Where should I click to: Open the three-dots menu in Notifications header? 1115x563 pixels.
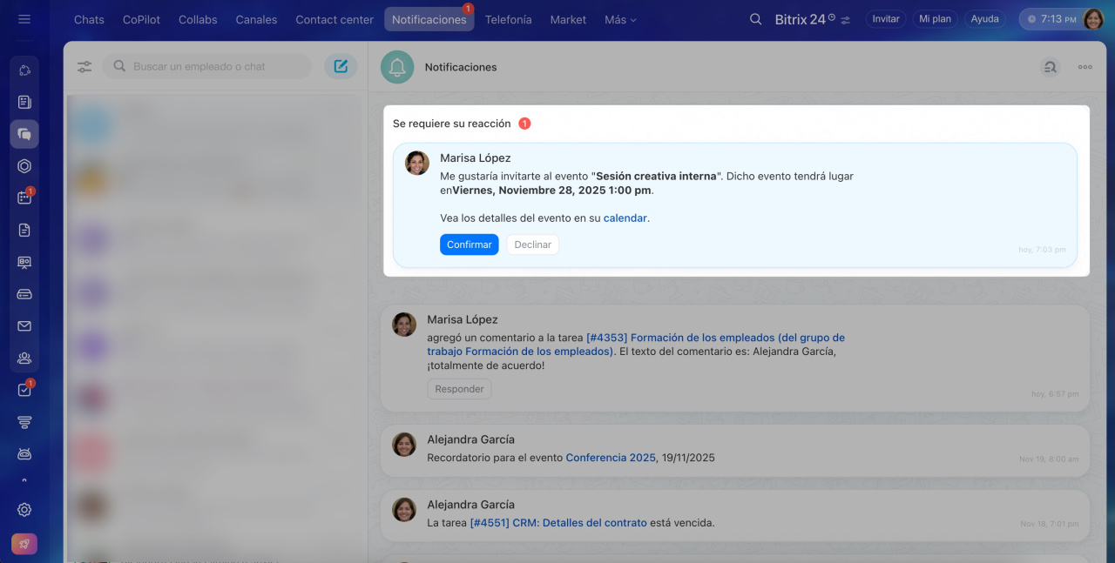click(1085, 67)
